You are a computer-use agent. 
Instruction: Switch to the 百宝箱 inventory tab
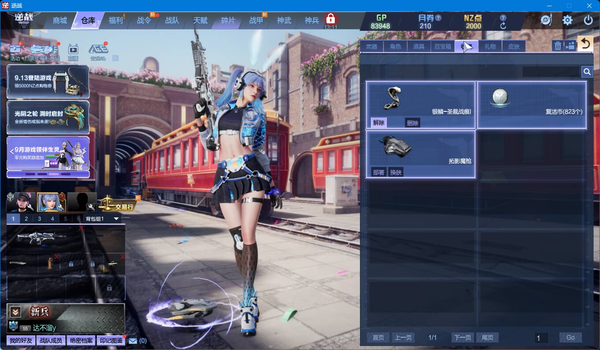pyautogui.click(x=443, y=46)
